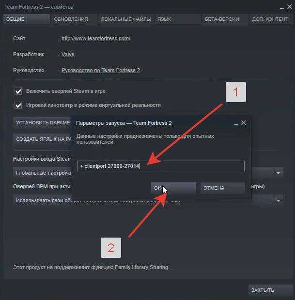Viewport: 295px width, 300px height.
Task: Close the Параметры запуска dialog
Action: pos(244,122)
